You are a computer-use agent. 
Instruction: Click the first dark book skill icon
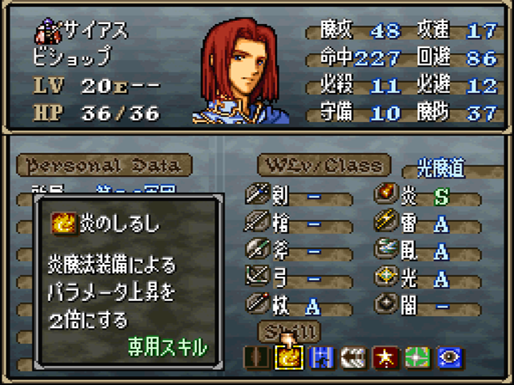tap(257, 358)
